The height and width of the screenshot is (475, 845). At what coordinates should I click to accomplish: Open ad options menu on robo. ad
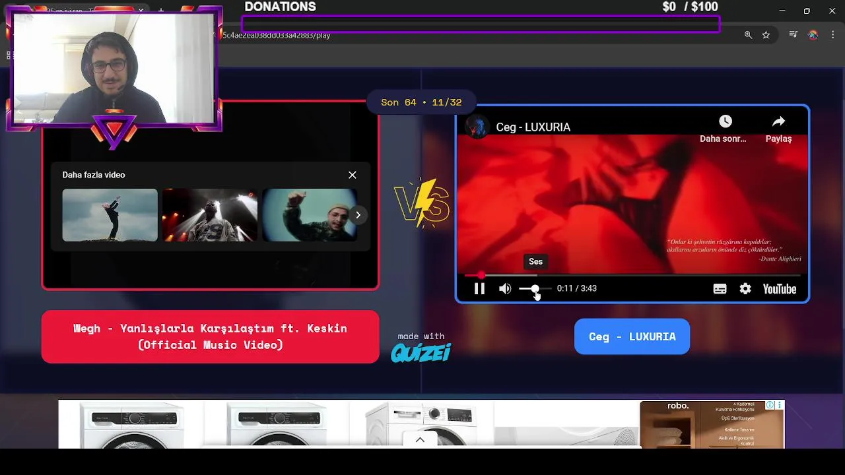779,405
